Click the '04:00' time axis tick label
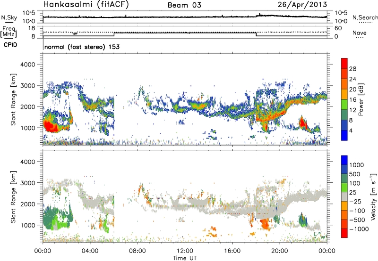Viewport: 378px width, 261px height. [x=90, y=251]
